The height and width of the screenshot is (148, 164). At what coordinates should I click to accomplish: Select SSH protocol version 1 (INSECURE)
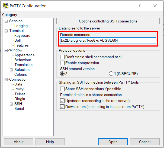(111, 74)
